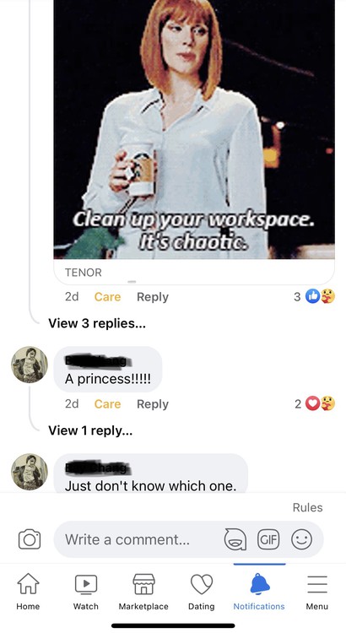Open the 'Clean up your workspace' GIF

pos(194,129)
